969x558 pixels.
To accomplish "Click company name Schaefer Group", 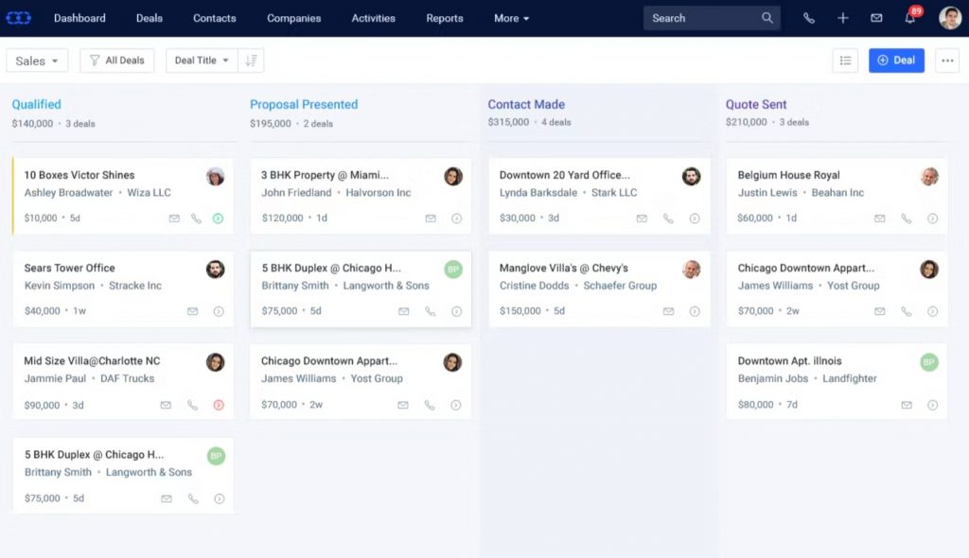I will 620,286.
